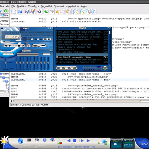The width and height of the screenshot is (149, 149).
Task: Click playlist List button at right
Action: coord(105,68)
